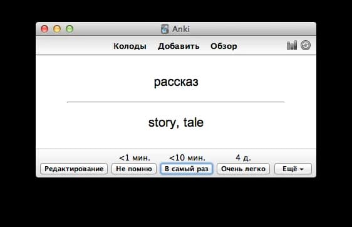Click the answer text story, tale
This screenshot has width=352, height=227.
click(x=176, y=123)
